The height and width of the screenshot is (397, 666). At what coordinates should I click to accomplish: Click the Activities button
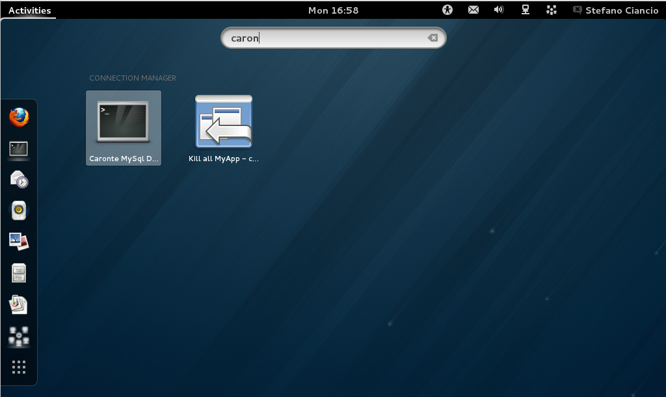tap(29, 10)
